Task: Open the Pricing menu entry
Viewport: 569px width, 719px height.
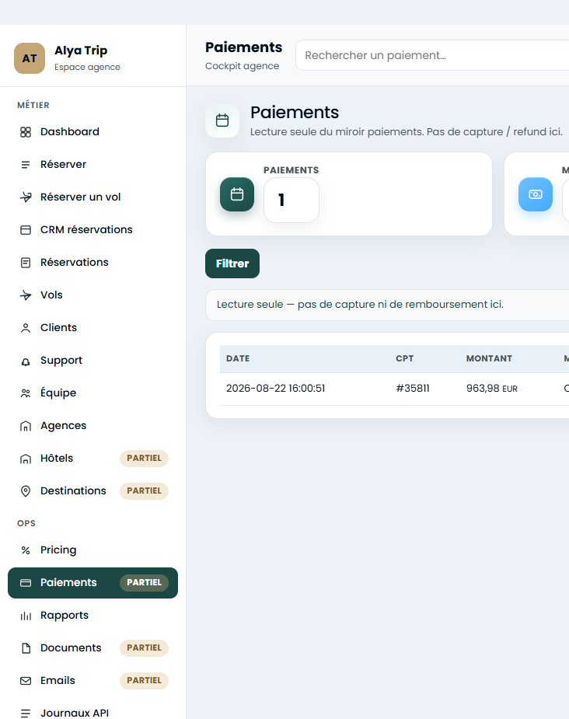Action: point(93,550)
